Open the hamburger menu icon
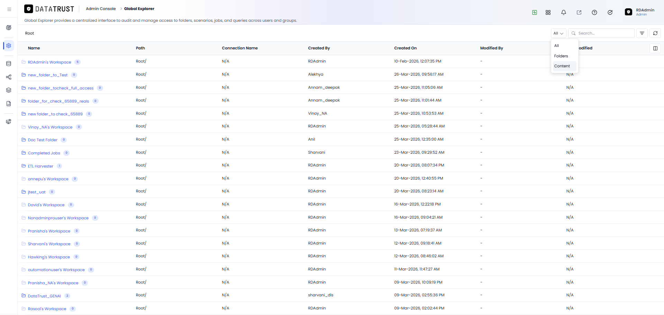The width and height of the screenshot is (664, 315). tap(9, 9)
